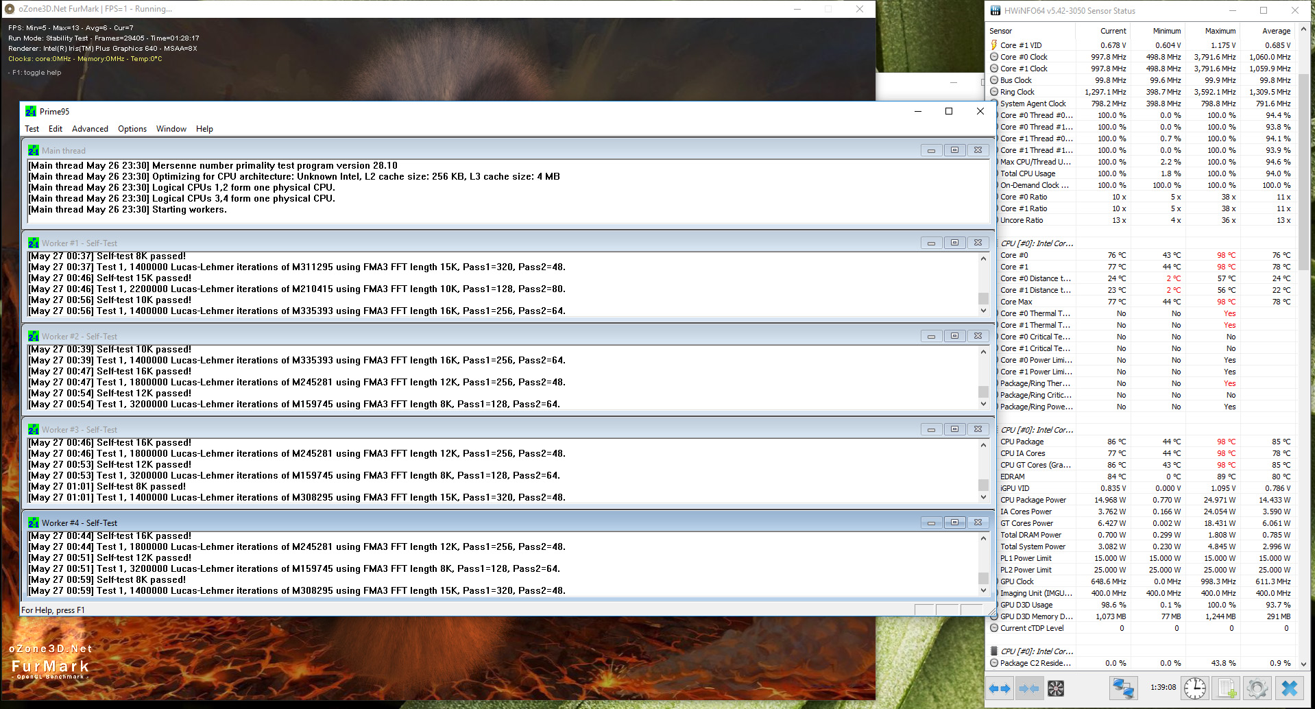
Task: Click Worker #1 scrollbar down arrow
Action: point(983,311)
